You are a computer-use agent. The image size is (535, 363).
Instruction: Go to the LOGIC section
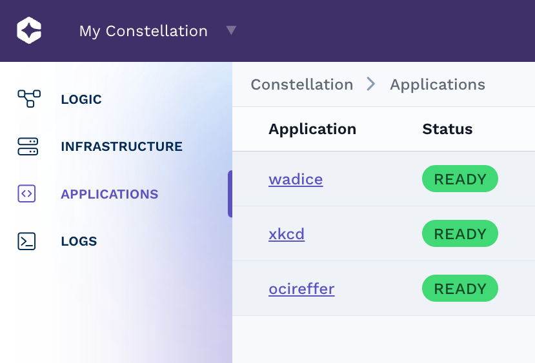(81, 99)
